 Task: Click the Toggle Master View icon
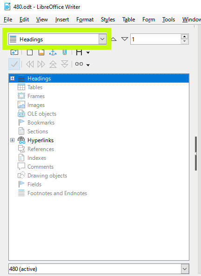click(x=14, y=53)
